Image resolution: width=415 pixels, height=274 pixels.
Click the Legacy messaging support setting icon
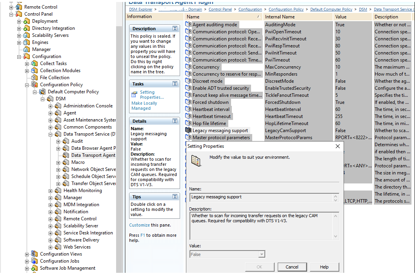click(188, 131)
